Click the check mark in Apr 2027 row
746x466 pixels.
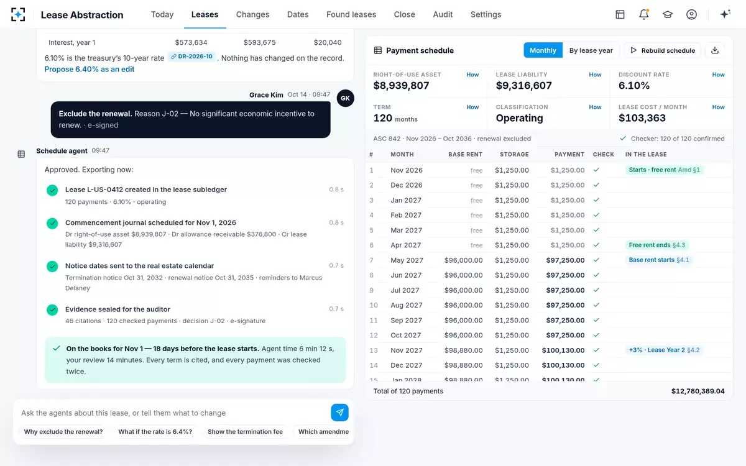pyautogui.click(x=596, y=245)
